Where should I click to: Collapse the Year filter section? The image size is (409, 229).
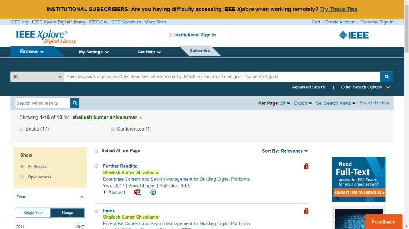click(82, 197)
